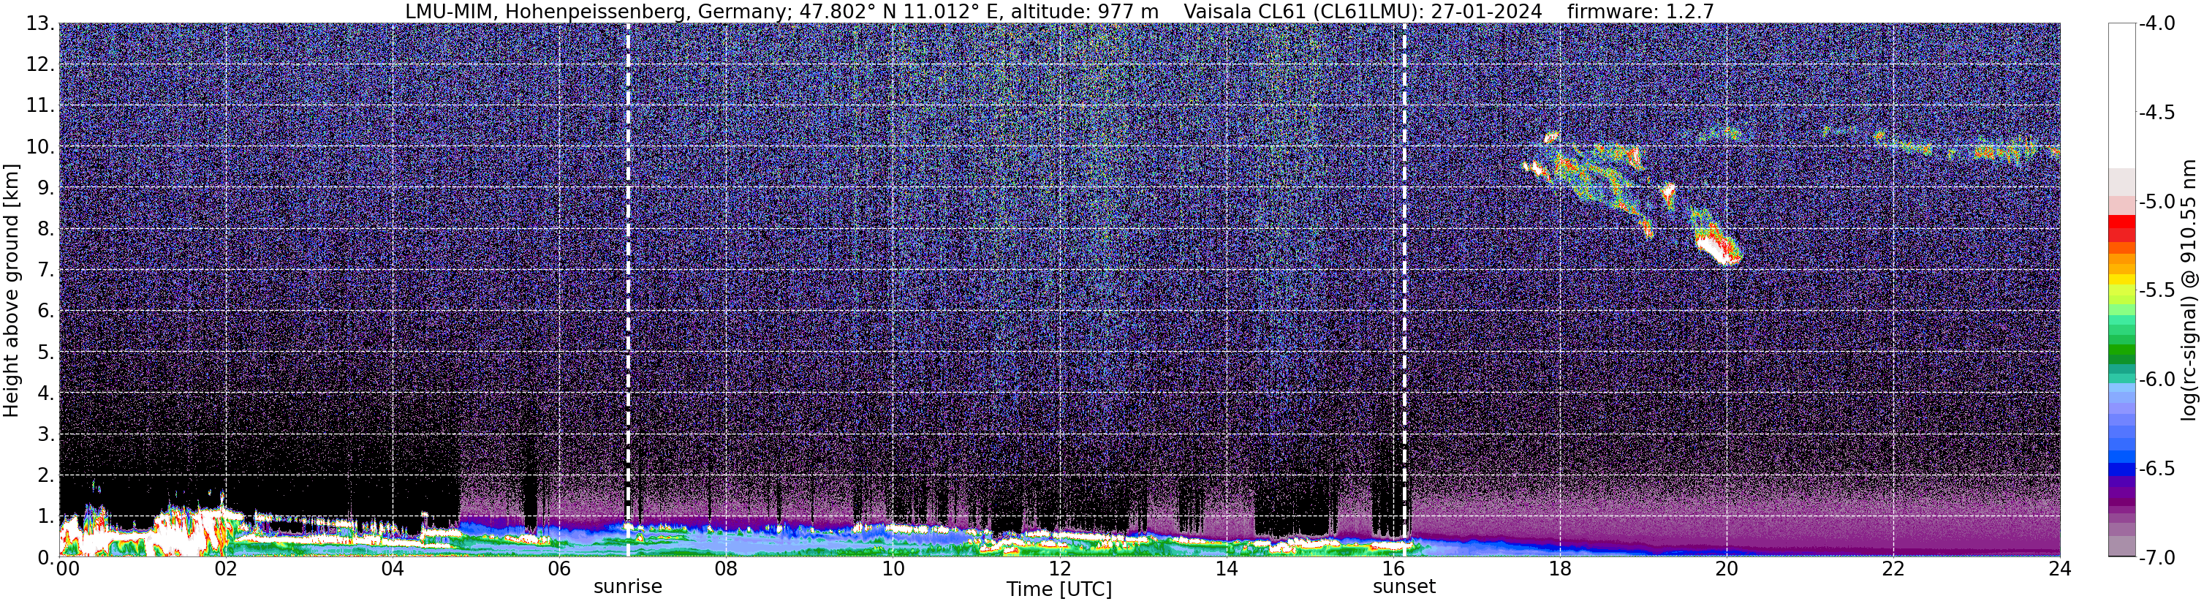Click the '-5.5' colorbar tick label
This screenshot has width=2204, height=604.
(2157, 291)
